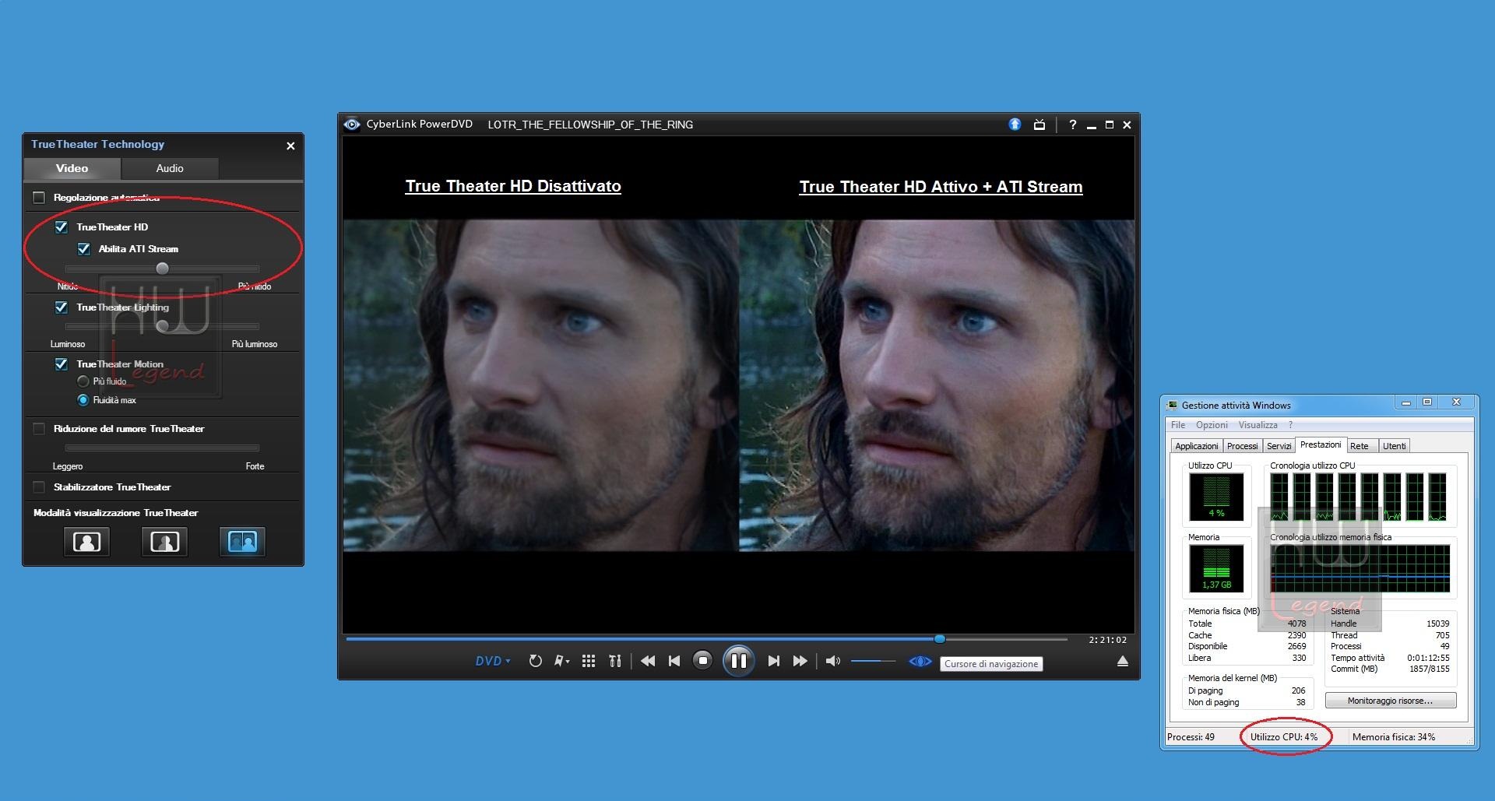Click the noise reduction slider track
This screenshot has height=801, width=1495.
[162, 448]
